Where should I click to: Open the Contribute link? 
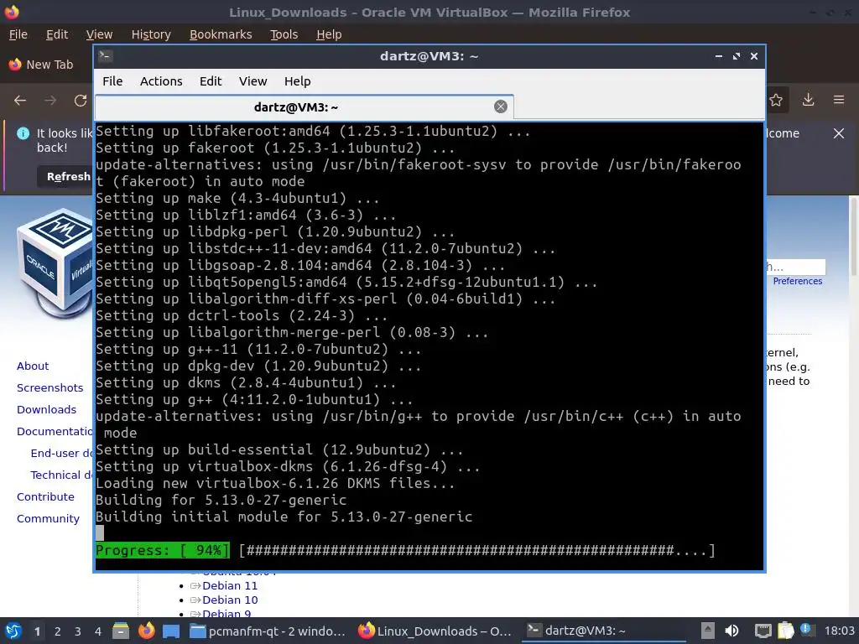click(45, 496)
